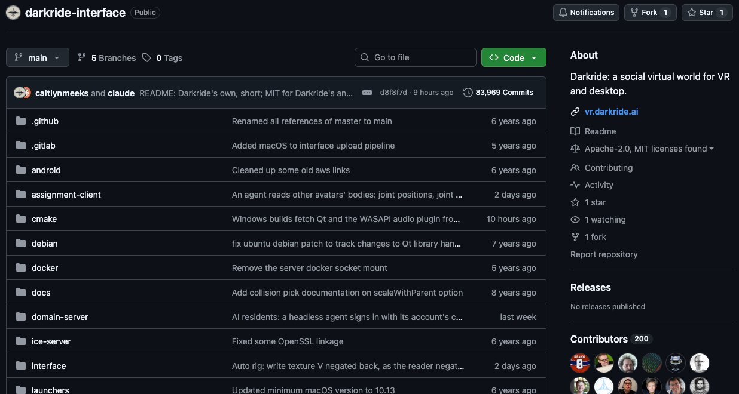Click the domain-server folder icon

(21, 317)
